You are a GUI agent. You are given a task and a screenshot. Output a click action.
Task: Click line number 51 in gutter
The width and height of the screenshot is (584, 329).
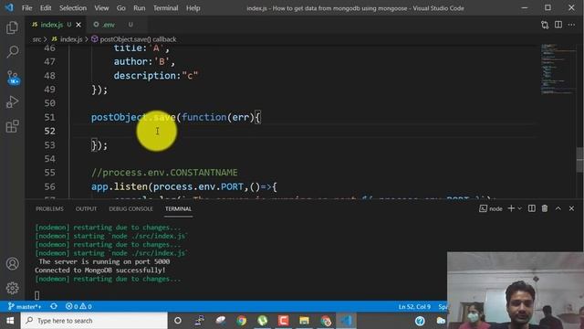[49, 117]
